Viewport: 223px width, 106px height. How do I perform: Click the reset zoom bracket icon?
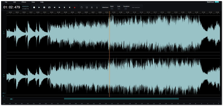click(11, 99)
